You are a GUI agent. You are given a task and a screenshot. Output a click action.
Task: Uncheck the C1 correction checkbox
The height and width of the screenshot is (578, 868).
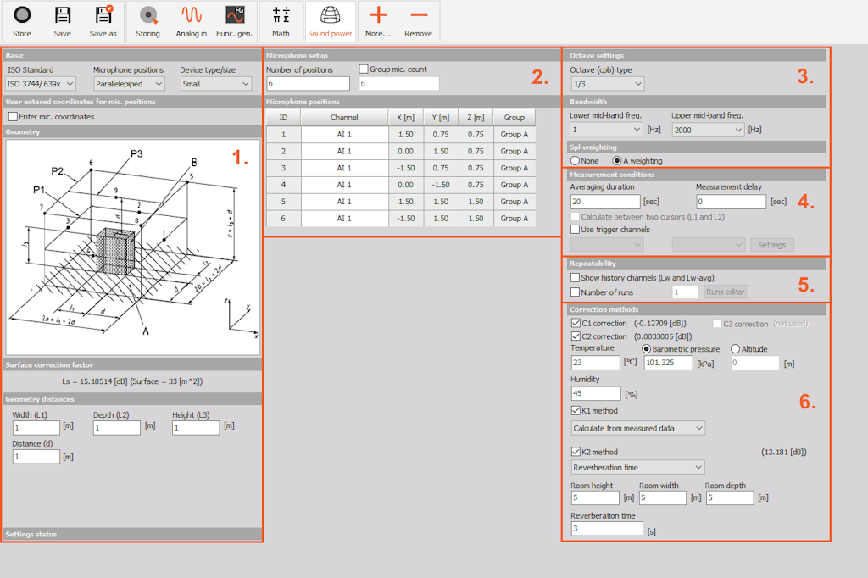point(576,323)
